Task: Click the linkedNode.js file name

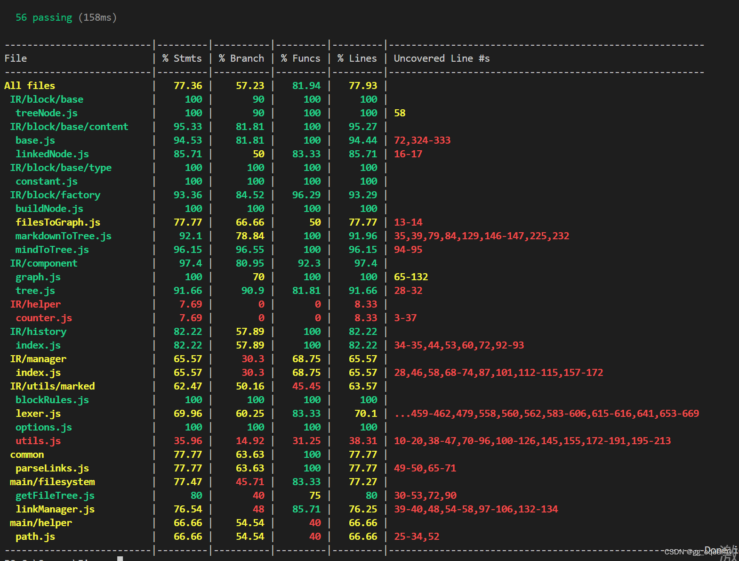Action: (x=52, y=154)
